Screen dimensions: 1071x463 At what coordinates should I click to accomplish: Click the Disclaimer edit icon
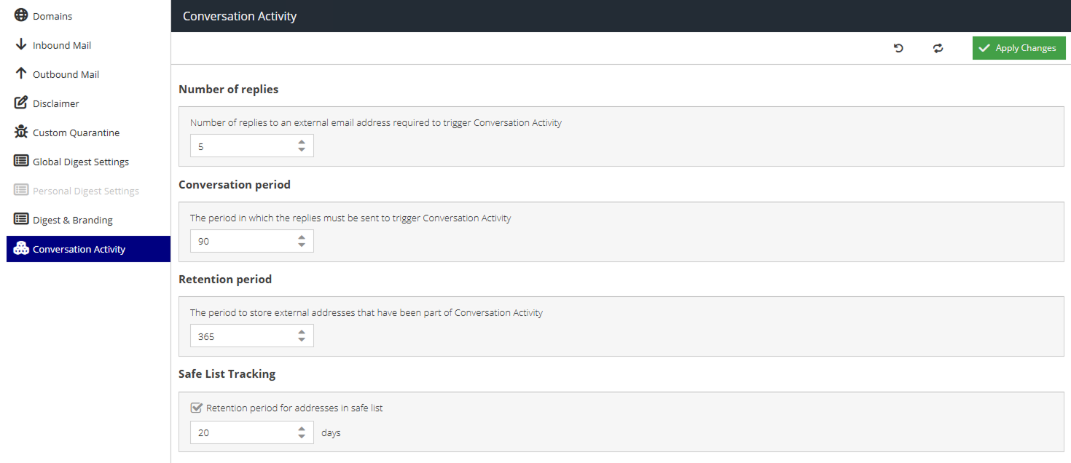pos(21,103)
